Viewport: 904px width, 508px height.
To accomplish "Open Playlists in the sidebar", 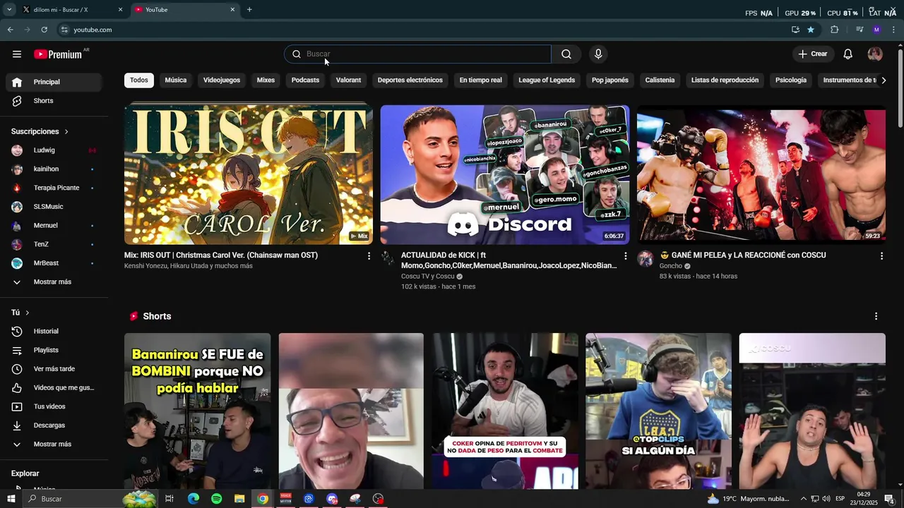I will pos(54,350).
